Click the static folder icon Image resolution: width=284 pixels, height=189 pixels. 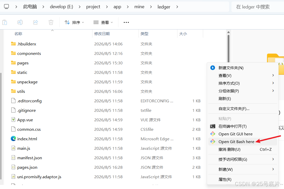point(13,72)
